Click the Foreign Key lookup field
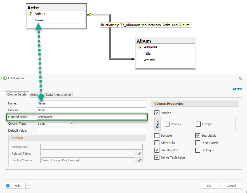Image resolution: width=247 pixels, height=193 pixels. click(91, 147)
